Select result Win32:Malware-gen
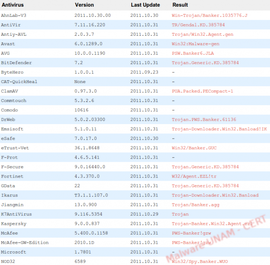This screenshot has width=270, height=265. point(196,44)
